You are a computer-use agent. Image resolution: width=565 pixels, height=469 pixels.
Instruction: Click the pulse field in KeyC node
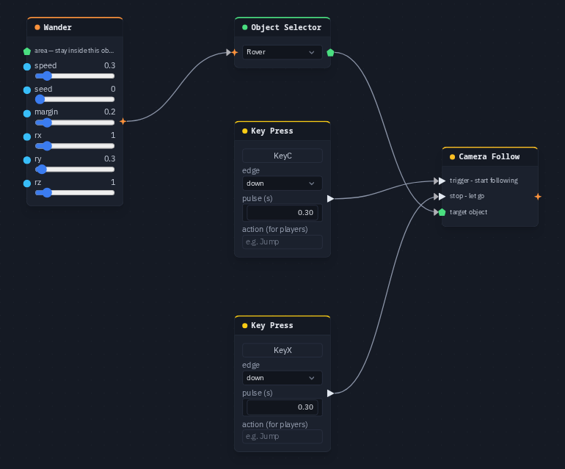pyautogui.click(x=282, y=213)
